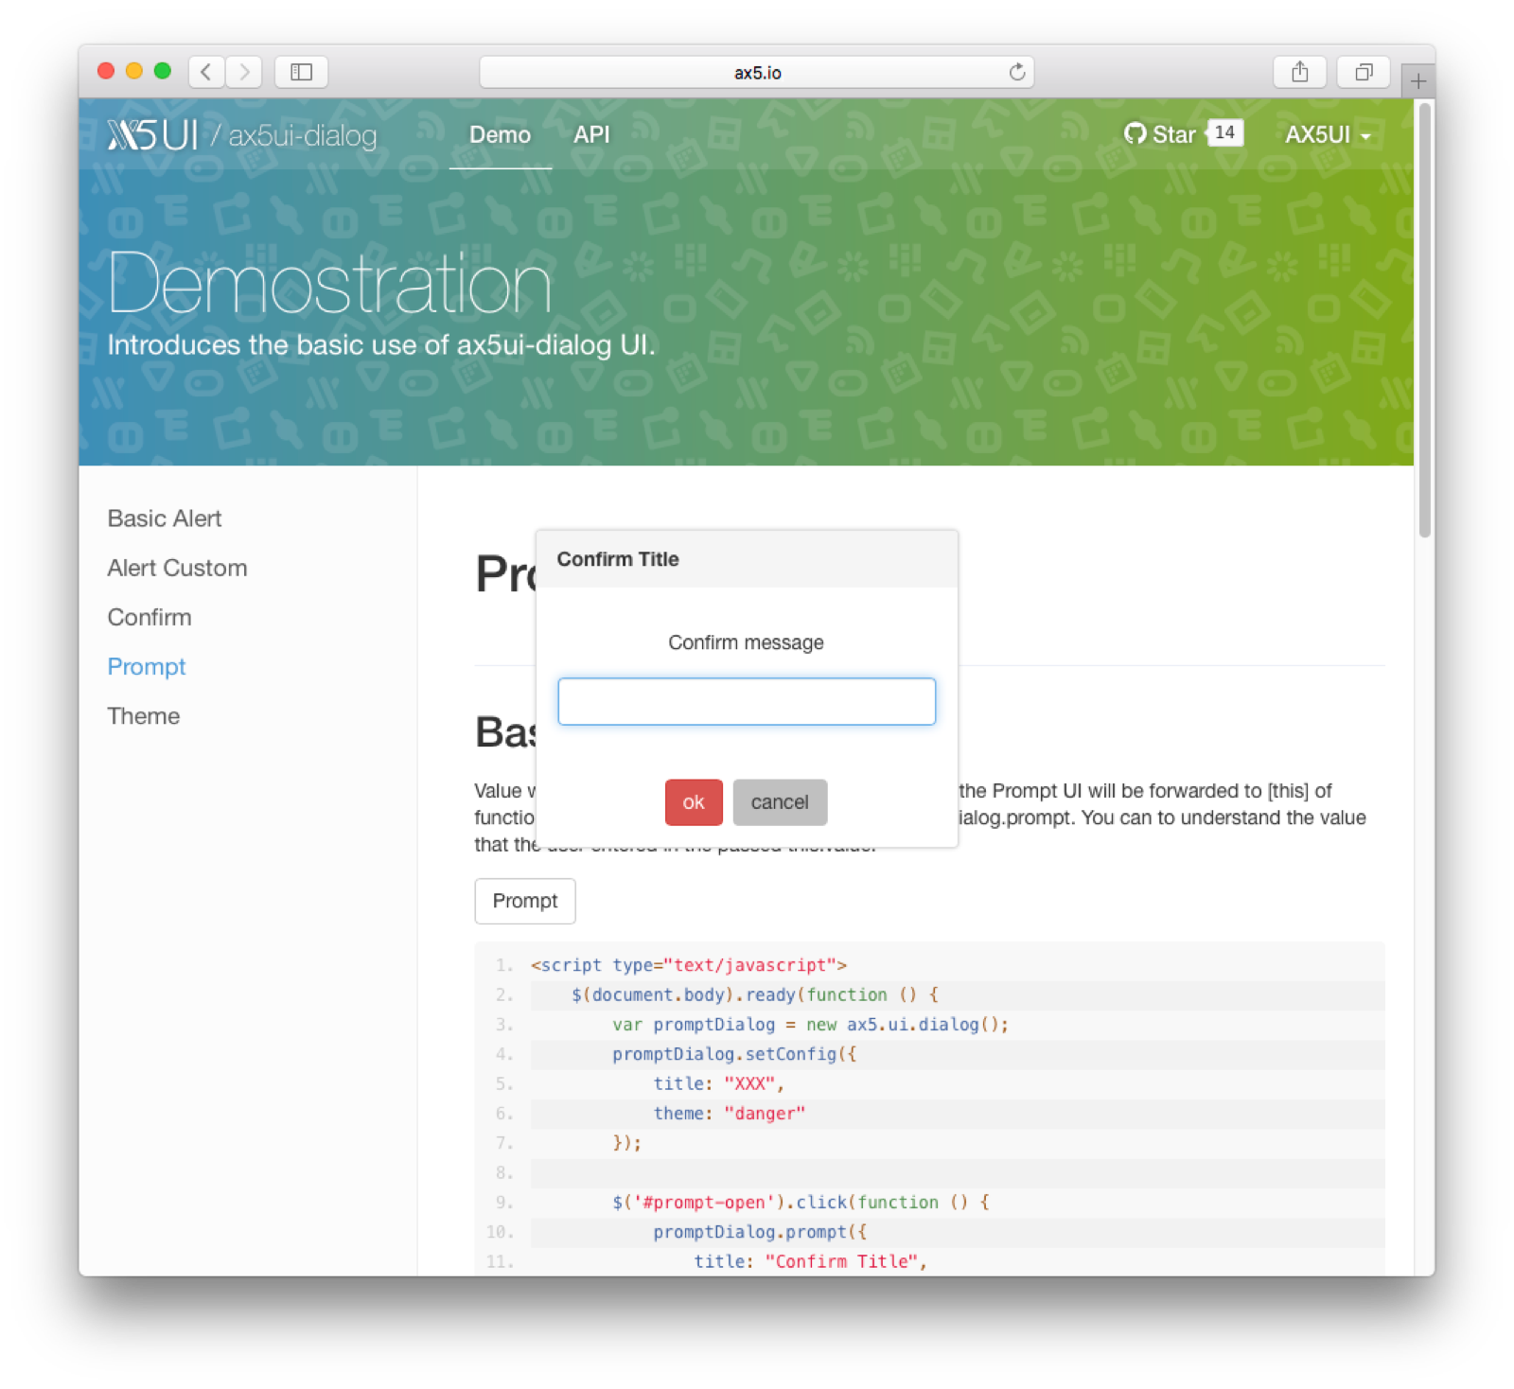Viewport: 1514px width, 1389px height.
Task: Select Basic Alert in the sidebar
Action: click(165, 519)
